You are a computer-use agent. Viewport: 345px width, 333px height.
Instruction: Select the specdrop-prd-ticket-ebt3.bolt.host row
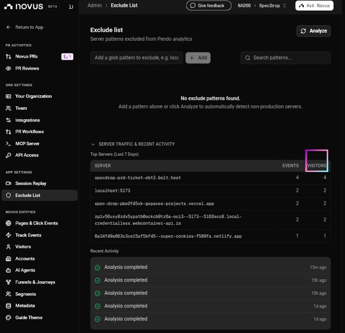210,178
